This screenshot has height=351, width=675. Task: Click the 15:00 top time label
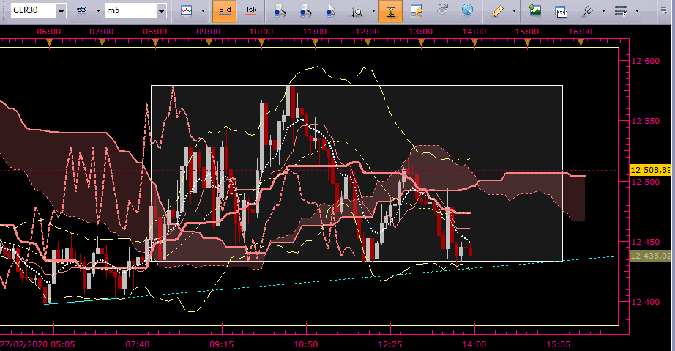527,32
